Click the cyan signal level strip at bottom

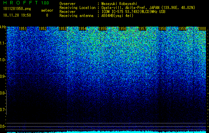(x=106, y=132)
